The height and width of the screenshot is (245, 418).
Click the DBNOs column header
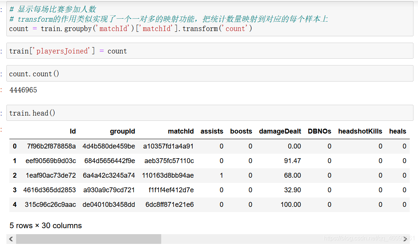pyautogui.click(x=319, y=131)
